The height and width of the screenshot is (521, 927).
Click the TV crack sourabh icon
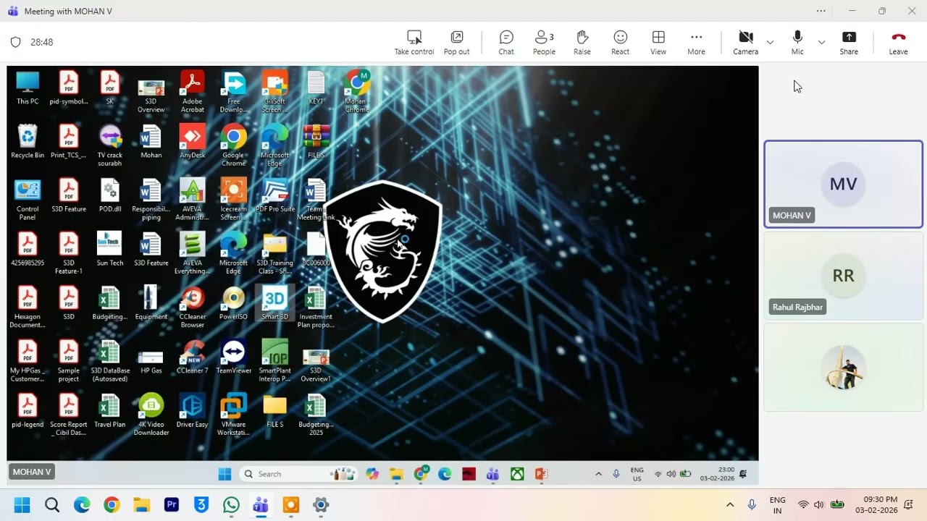point(110,145)
